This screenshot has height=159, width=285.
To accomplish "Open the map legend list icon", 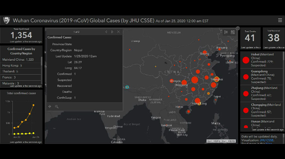I will click(x=226, y=32).
